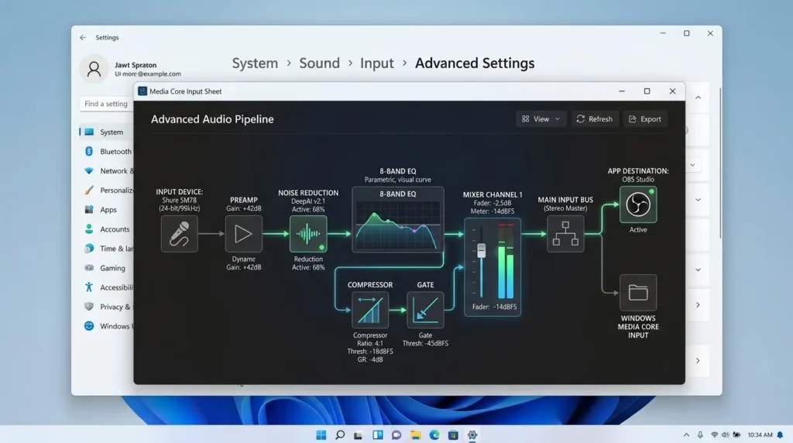Click the microphone Input Device node
The height and width of the screenshot is (443, 793).
(179, 234)
